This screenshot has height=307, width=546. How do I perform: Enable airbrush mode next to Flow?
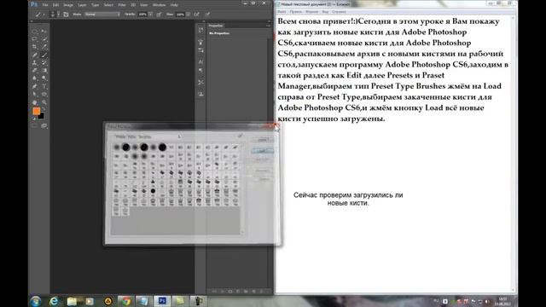point(197,14)
